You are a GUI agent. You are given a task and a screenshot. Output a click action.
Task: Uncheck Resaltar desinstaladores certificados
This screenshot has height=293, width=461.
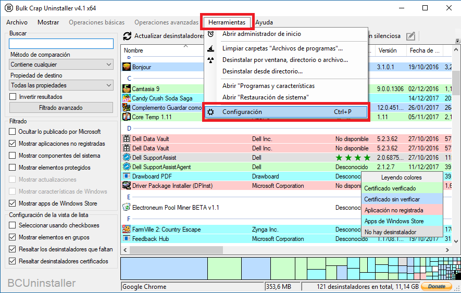tap(13, 261)
